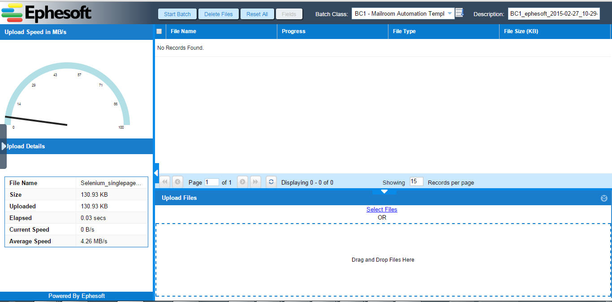Screen dimensions: 612x302
Task: Click the Powered By Ephesoft footer
Action: [77, 296]
